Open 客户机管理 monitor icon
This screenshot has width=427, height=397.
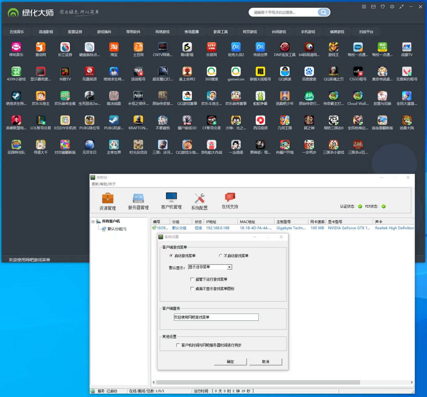tap(171, 198)
